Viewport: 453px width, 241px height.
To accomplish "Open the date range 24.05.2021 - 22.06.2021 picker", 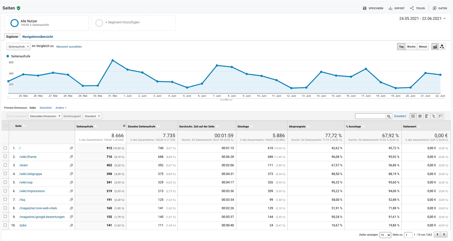I will 422,18.
